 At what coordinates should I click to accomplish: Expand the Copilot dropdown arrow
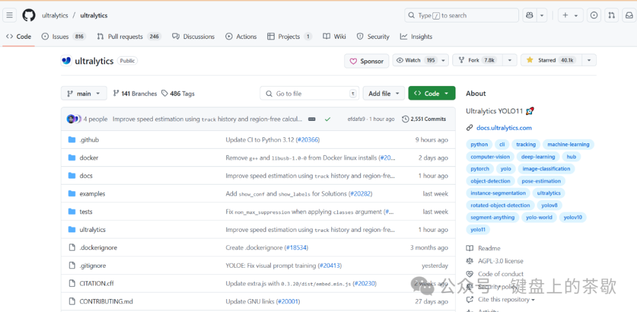(x=542, y=15)
